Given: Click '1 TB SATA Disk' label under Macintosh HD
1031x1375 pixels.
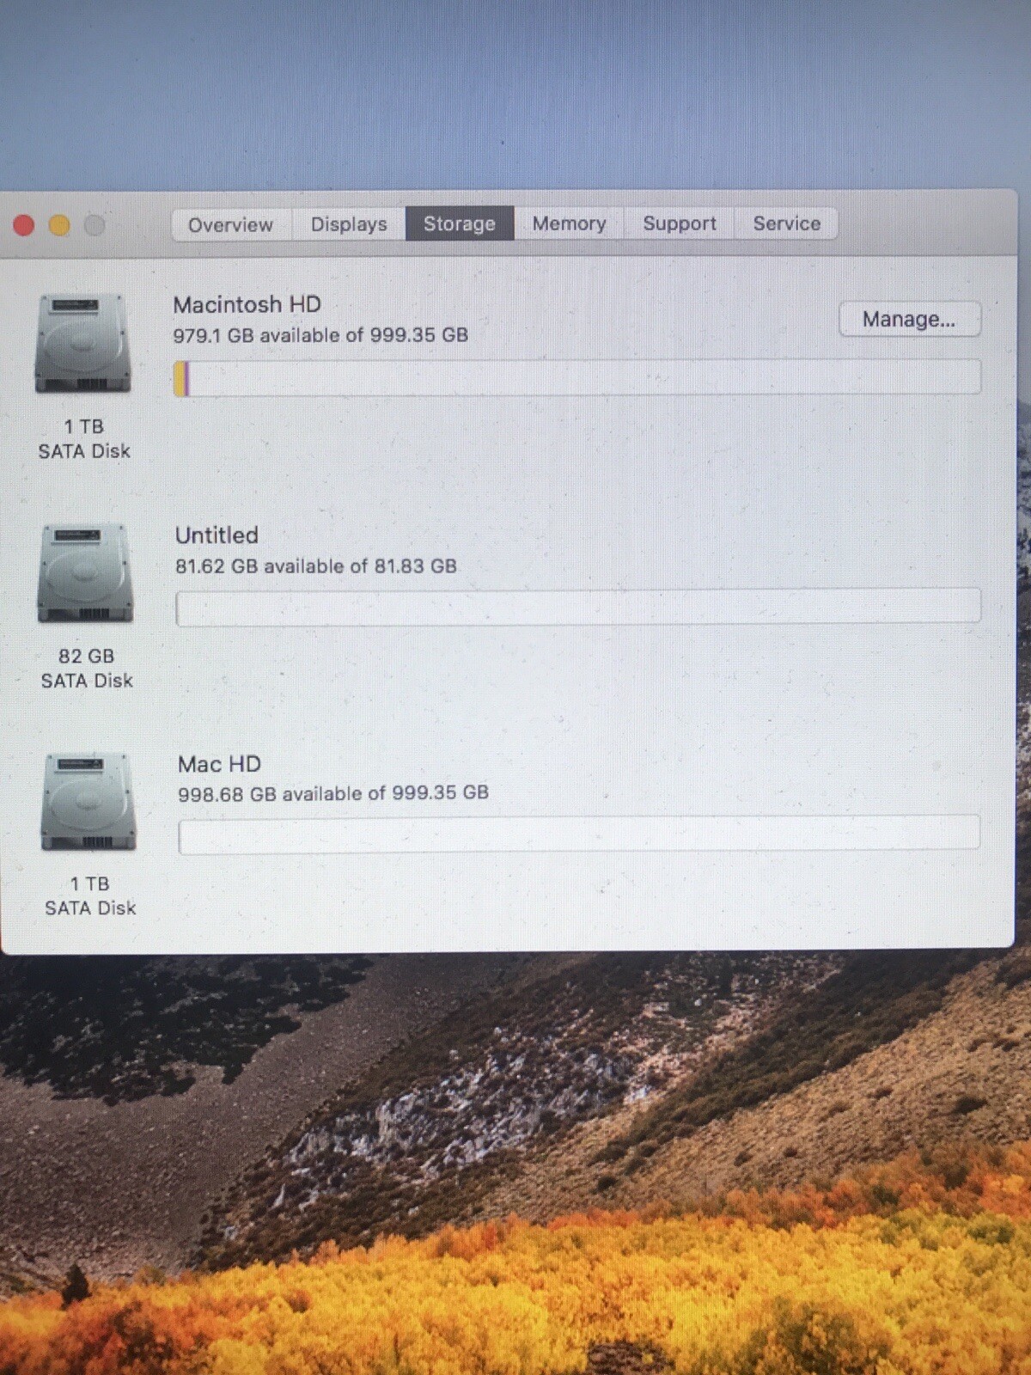Looking at the screenshot, I should pyautogui.click(x=84, y=438).
